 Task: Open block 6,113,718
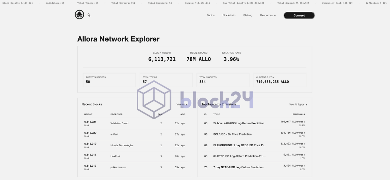(x=90, y=155)
